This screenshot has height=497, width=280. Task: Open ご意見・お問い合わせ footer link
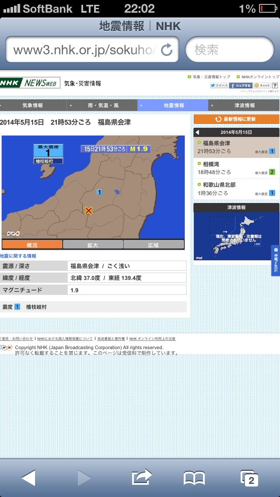(x=16, y=339)
